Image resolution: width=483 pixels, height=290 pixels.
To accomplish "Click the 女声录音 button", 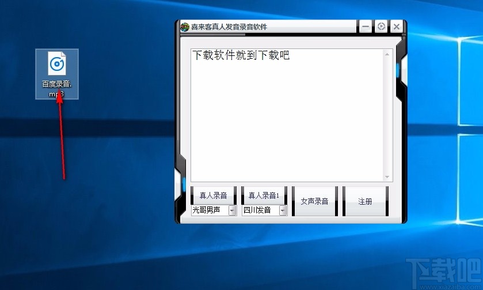I will pos(314,201).
